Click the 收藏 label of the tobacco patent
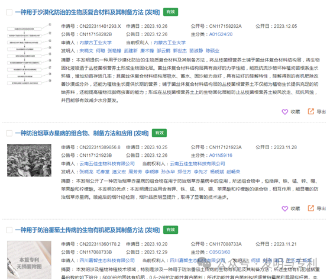This screenshot has height=280, width=330. (295, 208)
